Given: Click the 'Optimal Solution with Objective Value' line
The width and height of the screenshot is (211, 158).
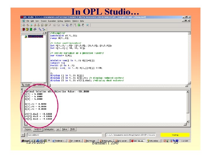Looking at the screenshot, I should (57, 92).
